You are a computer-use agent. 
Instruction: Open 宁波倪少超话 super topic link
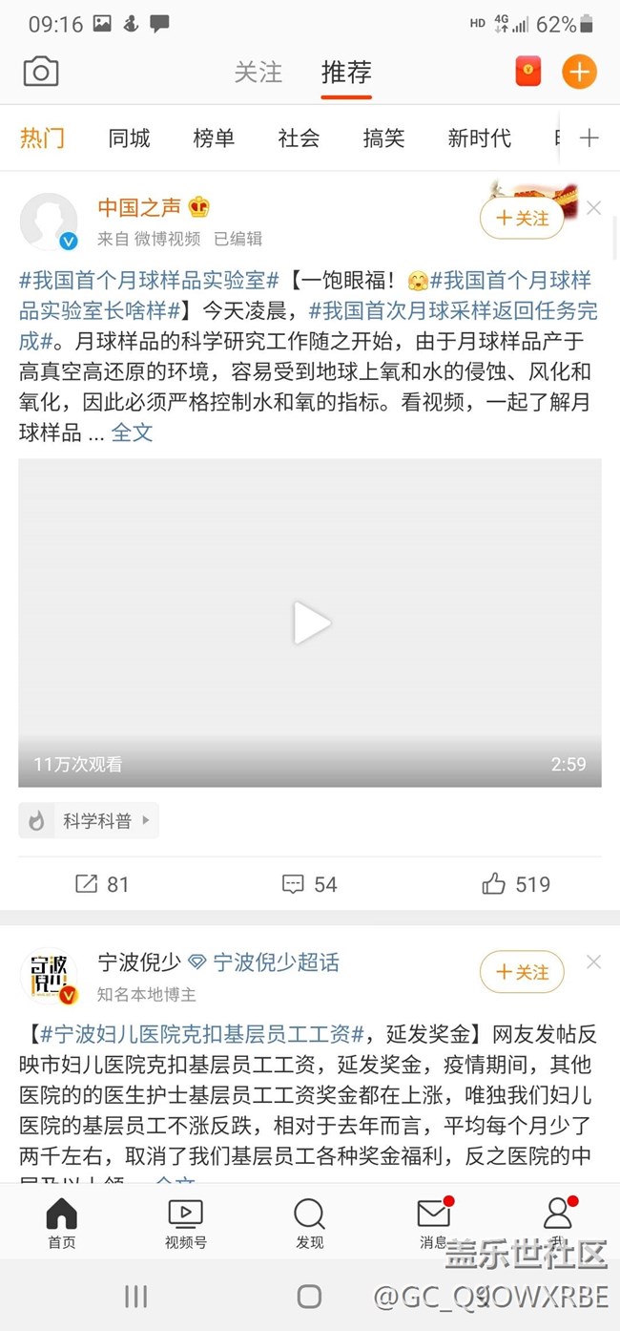coord(276,962)
